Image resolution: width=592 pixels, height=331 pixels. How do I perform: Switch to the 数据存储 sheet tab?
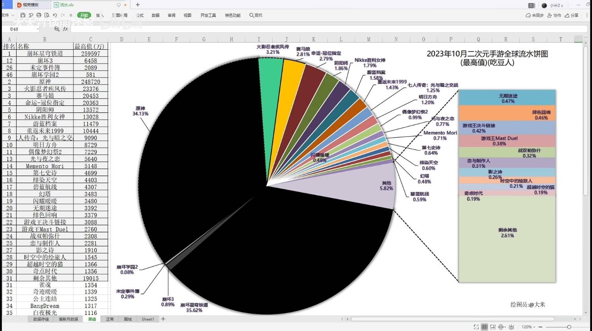pos(41,319)
